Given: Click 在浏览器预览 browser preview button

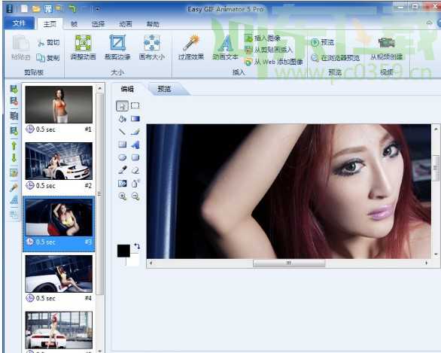Looking at the screenshot, I should 335,58.
